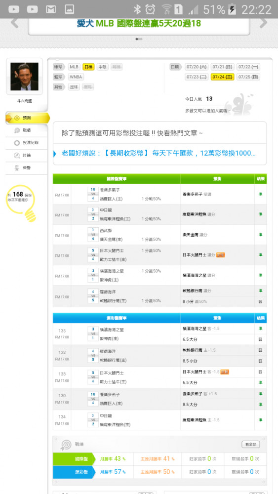Click 軟體銀行鷹 讓分 prediction in 國際盤
Screen dimensions: 278x494
(x=197, y=290)
